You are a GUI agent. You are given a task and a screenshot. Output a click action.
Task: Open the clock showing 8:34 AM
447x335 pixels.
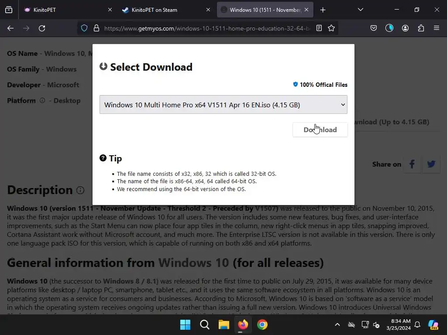(398, 325)
